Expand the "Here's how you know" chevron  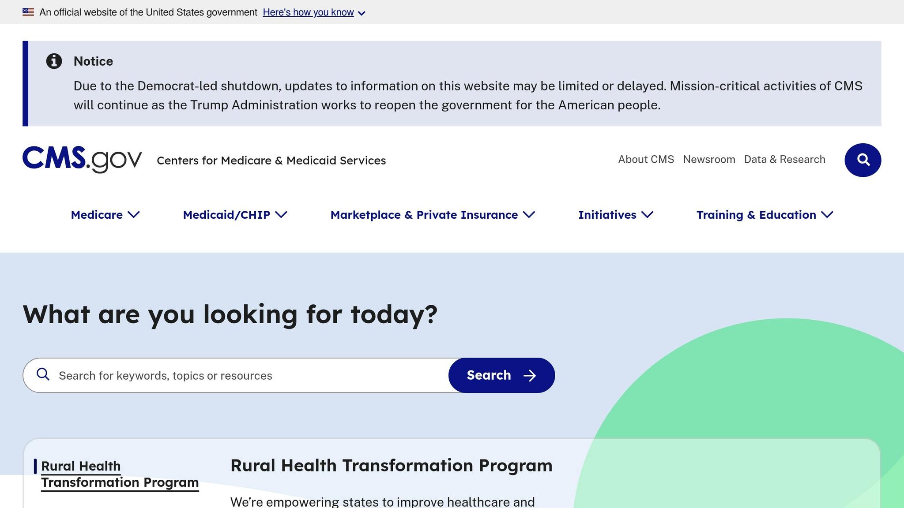[x=362, y=13]
